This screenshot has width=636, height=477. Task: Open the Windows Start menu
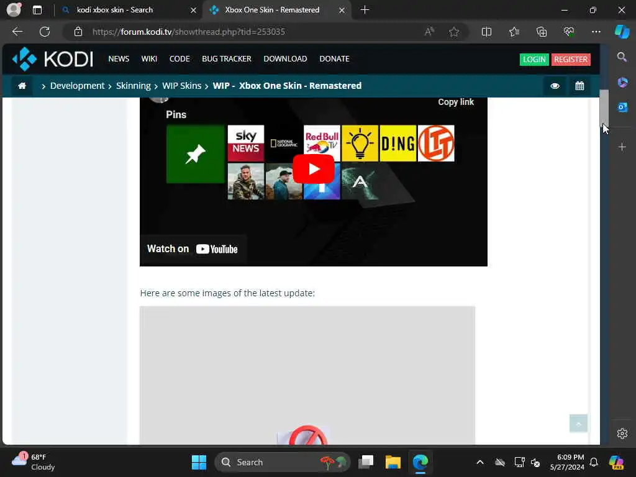(x=199, y=462)
